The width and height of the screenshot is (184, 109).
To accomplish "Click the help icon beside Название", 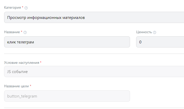I will tap(25, 32).
